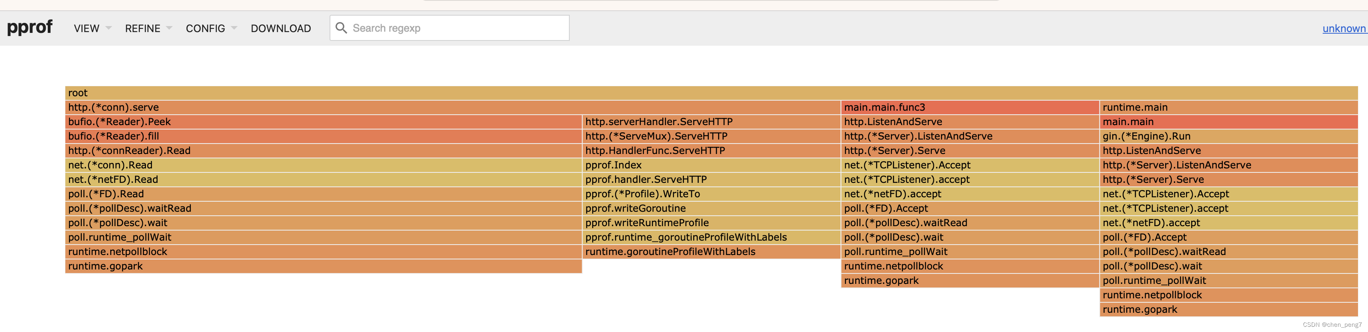Image resolution: width=1368 pixels, height=332 pixels.
Task: Select the pprof.(*Profile).WriteTo frame
Action: click(x=712, y=194)
